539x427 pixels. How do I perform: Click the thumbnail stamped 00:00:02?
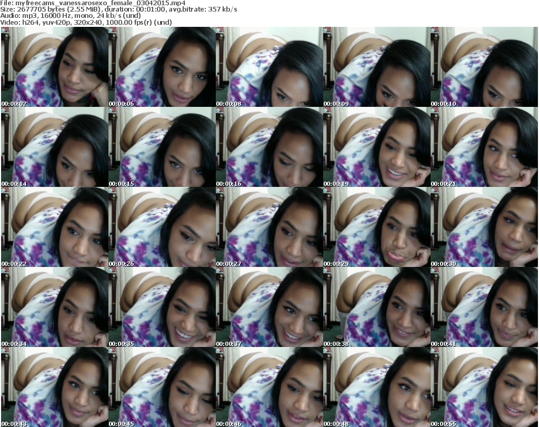[x=54, y=67]
